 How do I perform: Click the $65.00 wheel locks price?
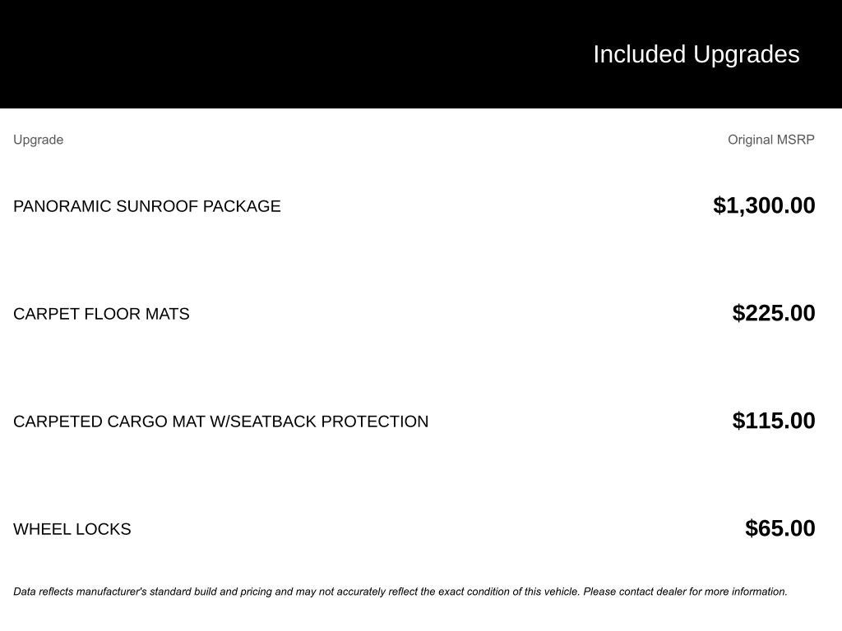(x=780, y=528)
